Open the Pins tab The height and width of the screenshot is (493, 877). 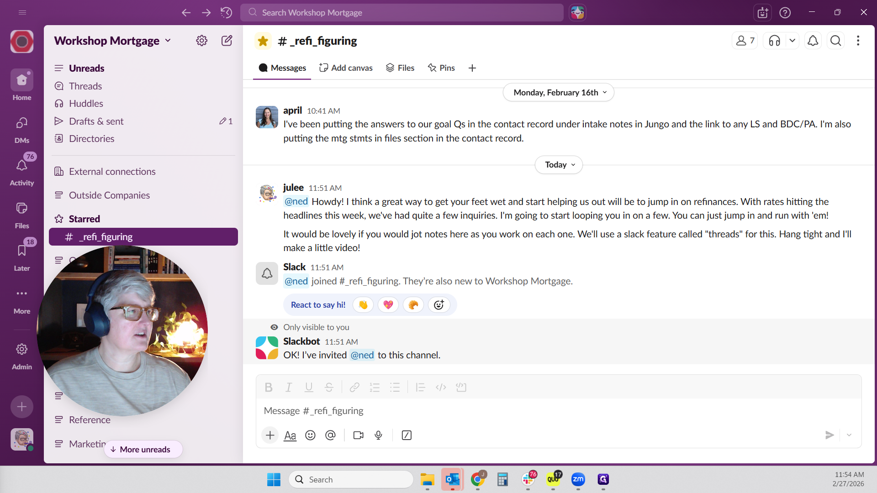(441, 68)
